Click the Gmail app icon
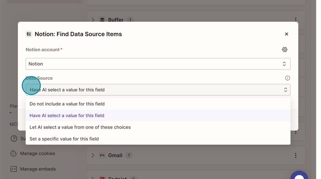Viewport: 321px width, 179px height. (x=102, y=155)
